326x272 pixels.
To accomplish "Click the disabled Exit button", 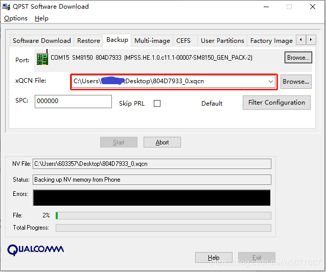I will pyautogui.click(x=257, y=258).
